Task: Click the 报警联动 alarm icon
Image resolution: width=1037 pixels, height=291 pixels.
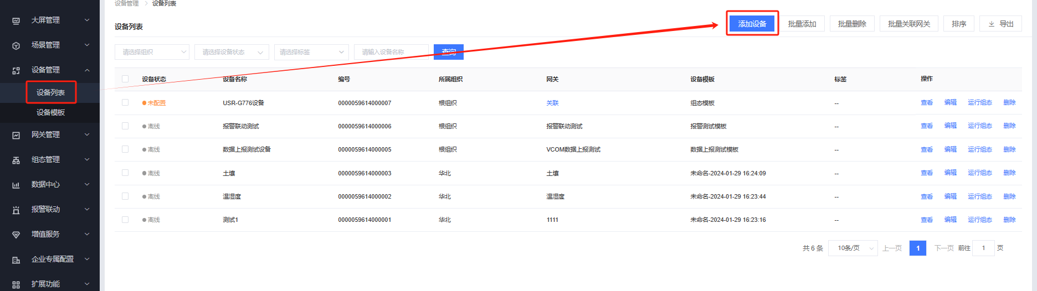Action: (16, 210)
